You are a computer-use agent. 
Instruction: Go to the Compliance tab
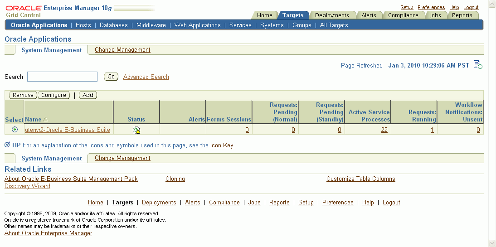tap(403, 15)
